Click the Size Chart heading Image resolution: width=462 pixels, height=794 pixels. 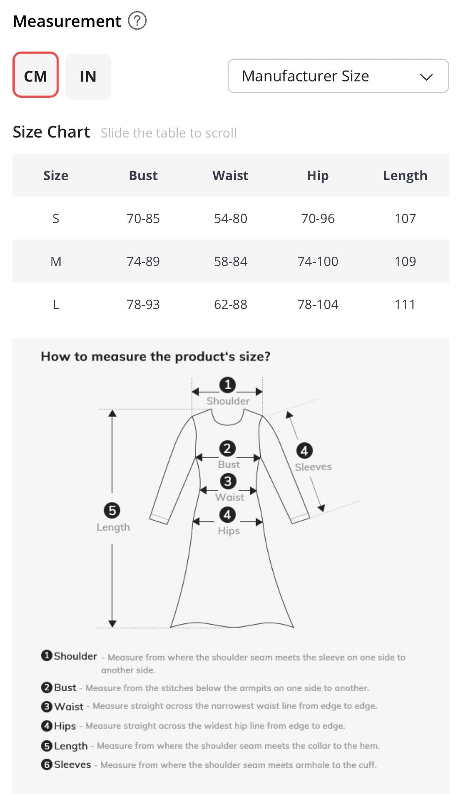pos(51,132)
